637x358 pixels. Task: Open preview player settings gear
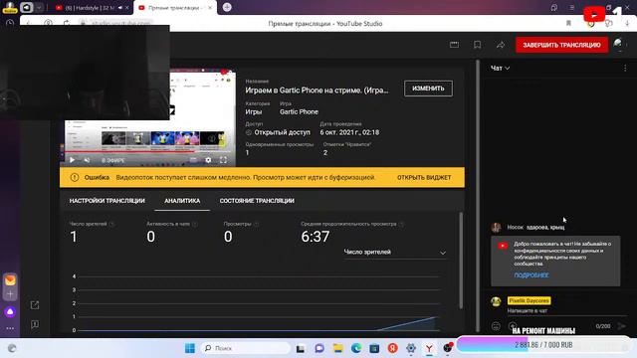tap(208, 160)
